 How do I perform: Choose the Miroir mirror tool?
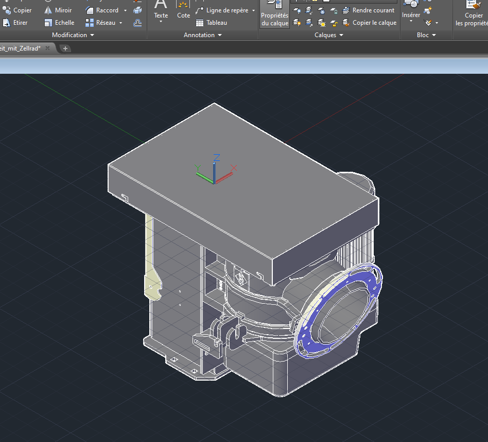[58, 10]
